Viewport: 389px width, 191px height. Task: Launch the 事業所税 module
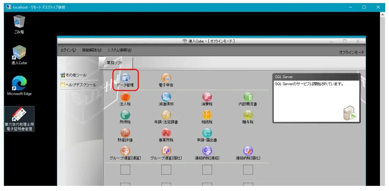pos(166,134)
